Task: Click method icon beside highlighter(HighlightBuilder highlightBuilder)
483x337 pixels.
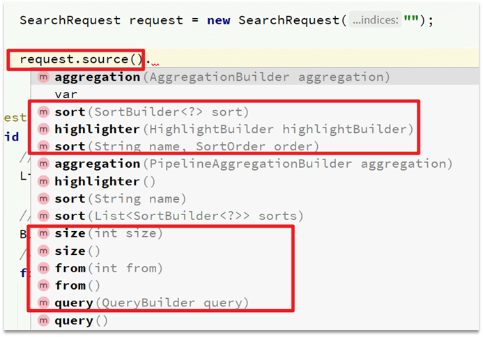Action: coord(43,130)
